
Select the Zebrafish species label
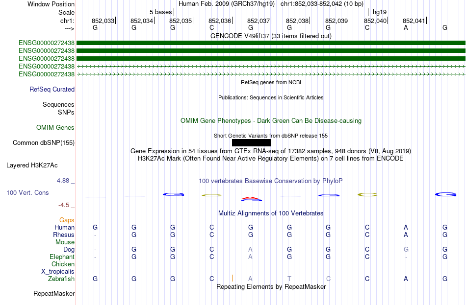(61, 279)
